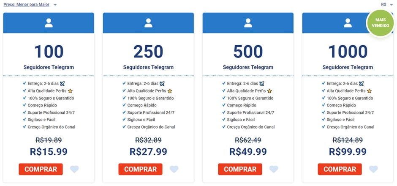The width and height of the screenshot is (397, 186).
Task: Buy the 1000 followers package with COMPRAR
Action: 340,169
